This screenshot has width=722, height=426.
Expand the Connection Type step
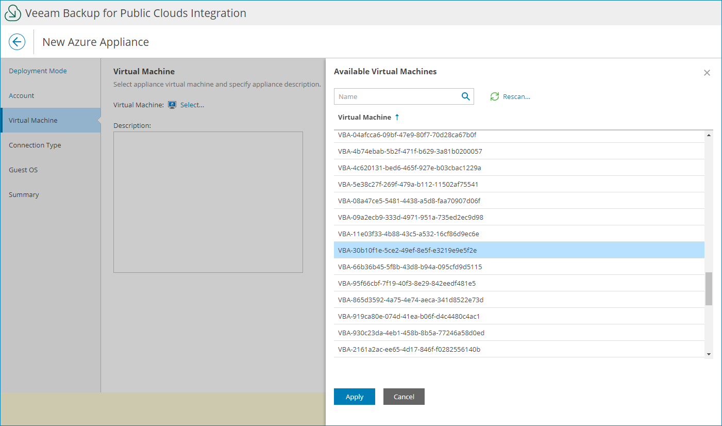click(x=35, y=145)
